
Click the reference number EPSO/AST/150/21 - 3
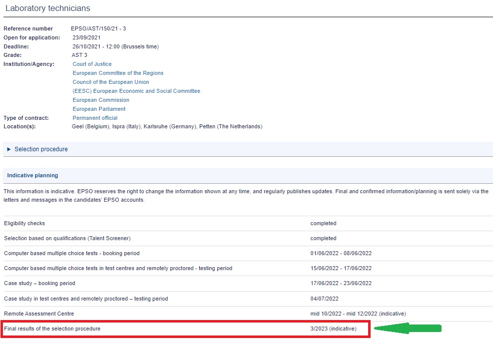pos(98,28)
